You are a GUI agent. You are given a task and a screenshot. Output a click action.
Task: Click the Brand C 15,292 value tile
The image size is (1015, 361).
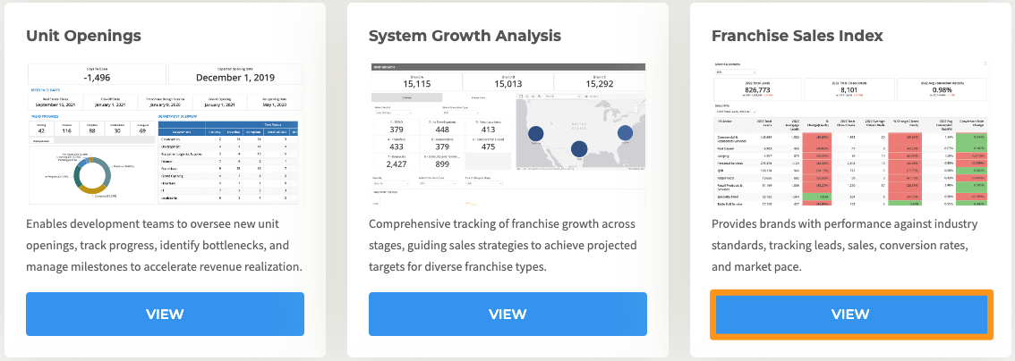600,82
